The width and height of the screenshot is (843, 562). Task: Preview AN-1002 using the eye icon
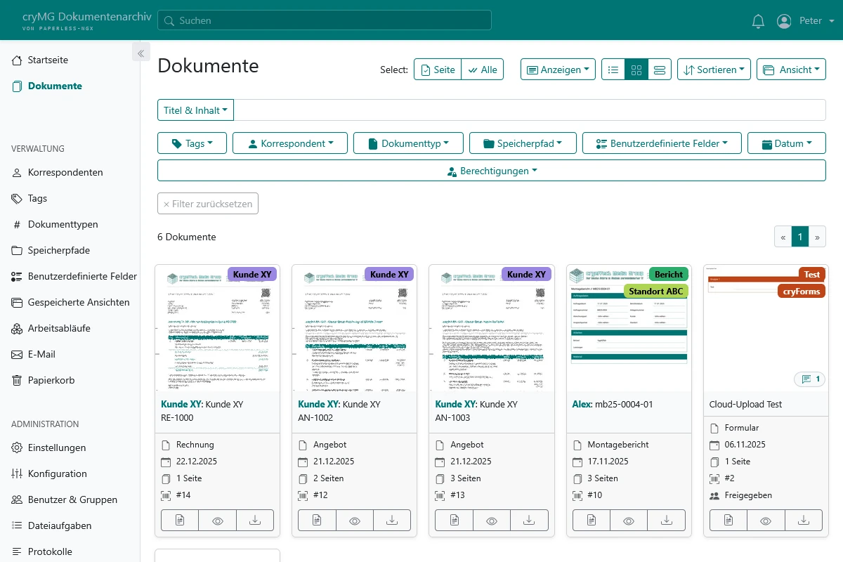[x=354, y=520]
